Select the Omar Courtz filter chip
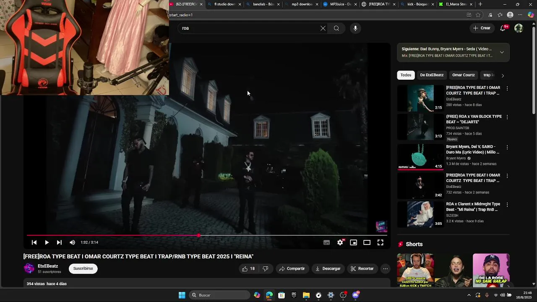Viewport: 537px width, 302px height. (x=464, y=75)
